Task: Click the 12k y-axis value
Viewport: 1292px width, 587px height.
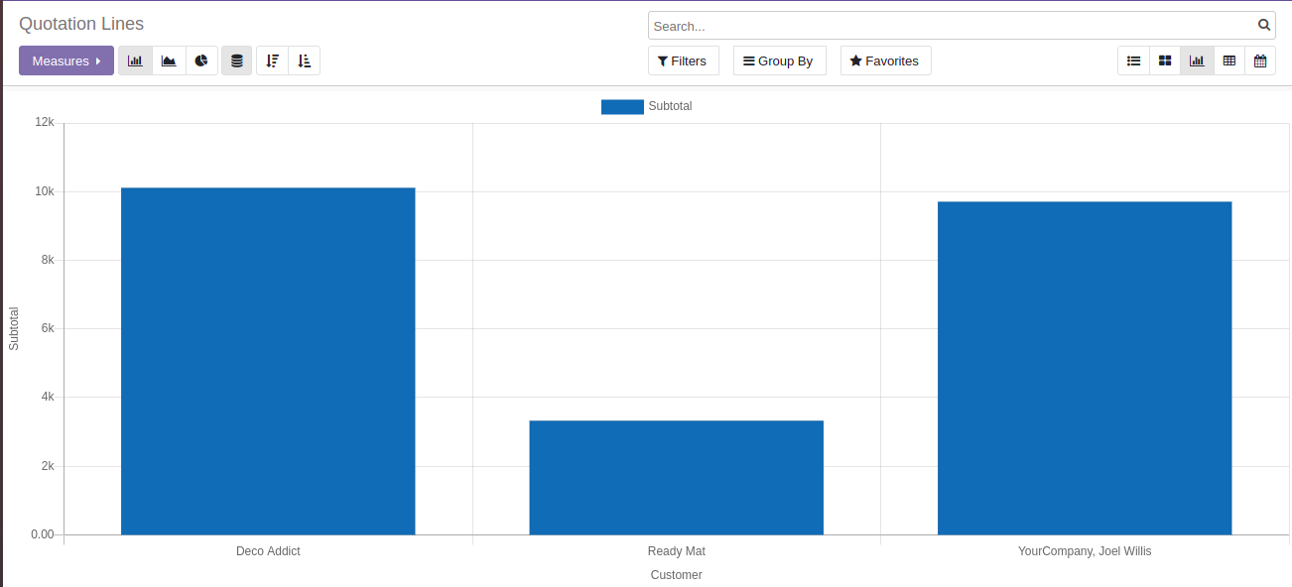Action: click(45, 122)
